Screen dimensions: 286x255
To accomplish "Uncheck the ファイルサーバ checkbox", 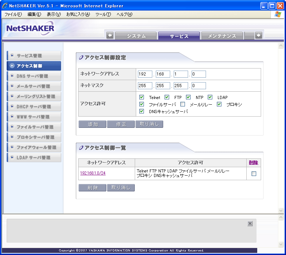I will tap(141, 104).
